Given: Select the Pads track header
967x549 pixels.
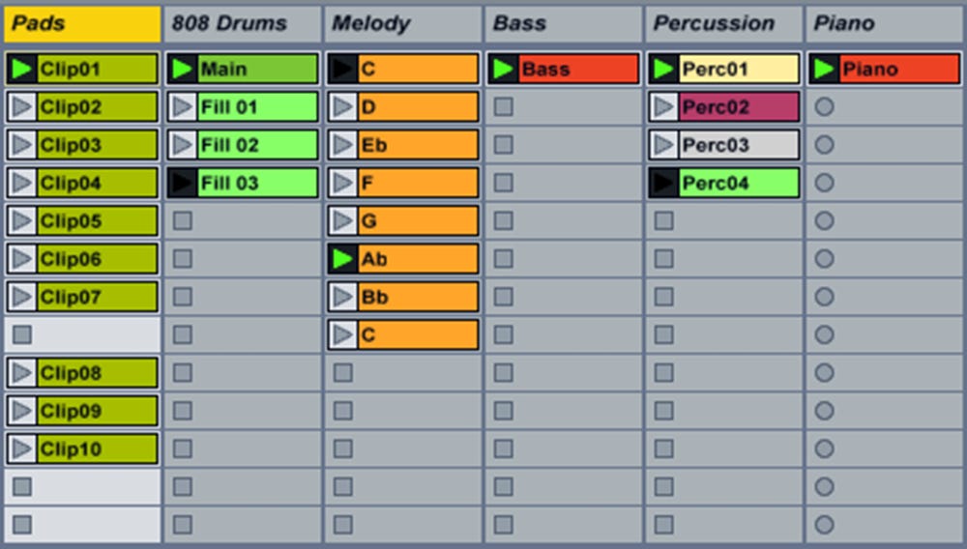Looking at the screenshot, I should pyautogui.click(x=81, y=23).
